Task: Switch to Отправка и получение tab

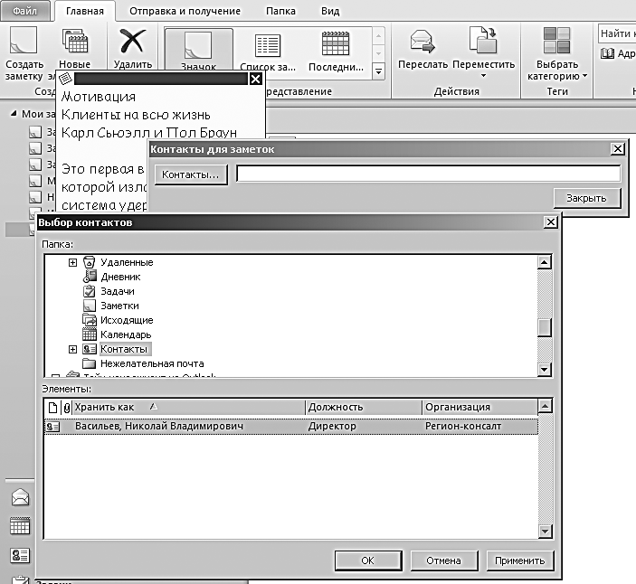Action: 185,11
